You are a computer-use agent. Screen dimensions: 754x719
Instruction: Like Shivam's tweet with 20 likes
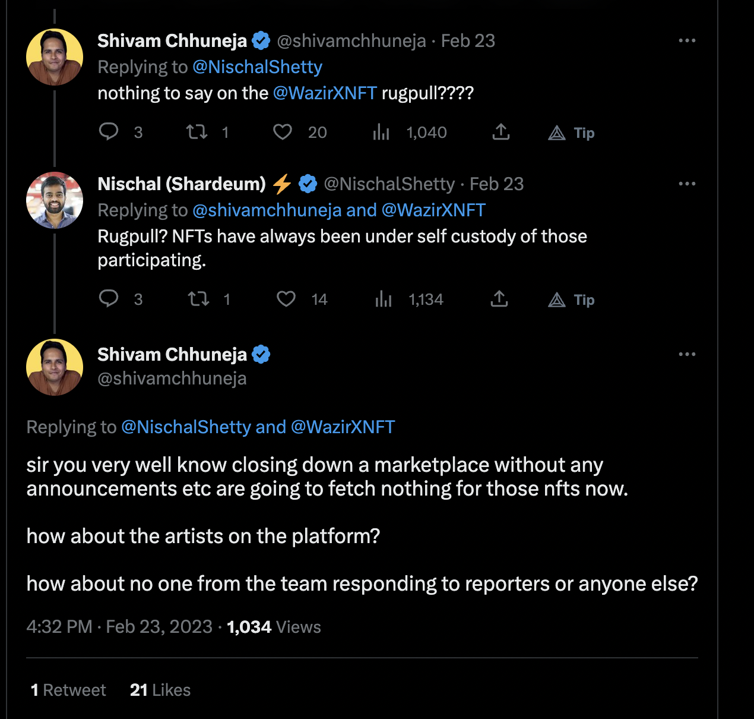point(283,132)
